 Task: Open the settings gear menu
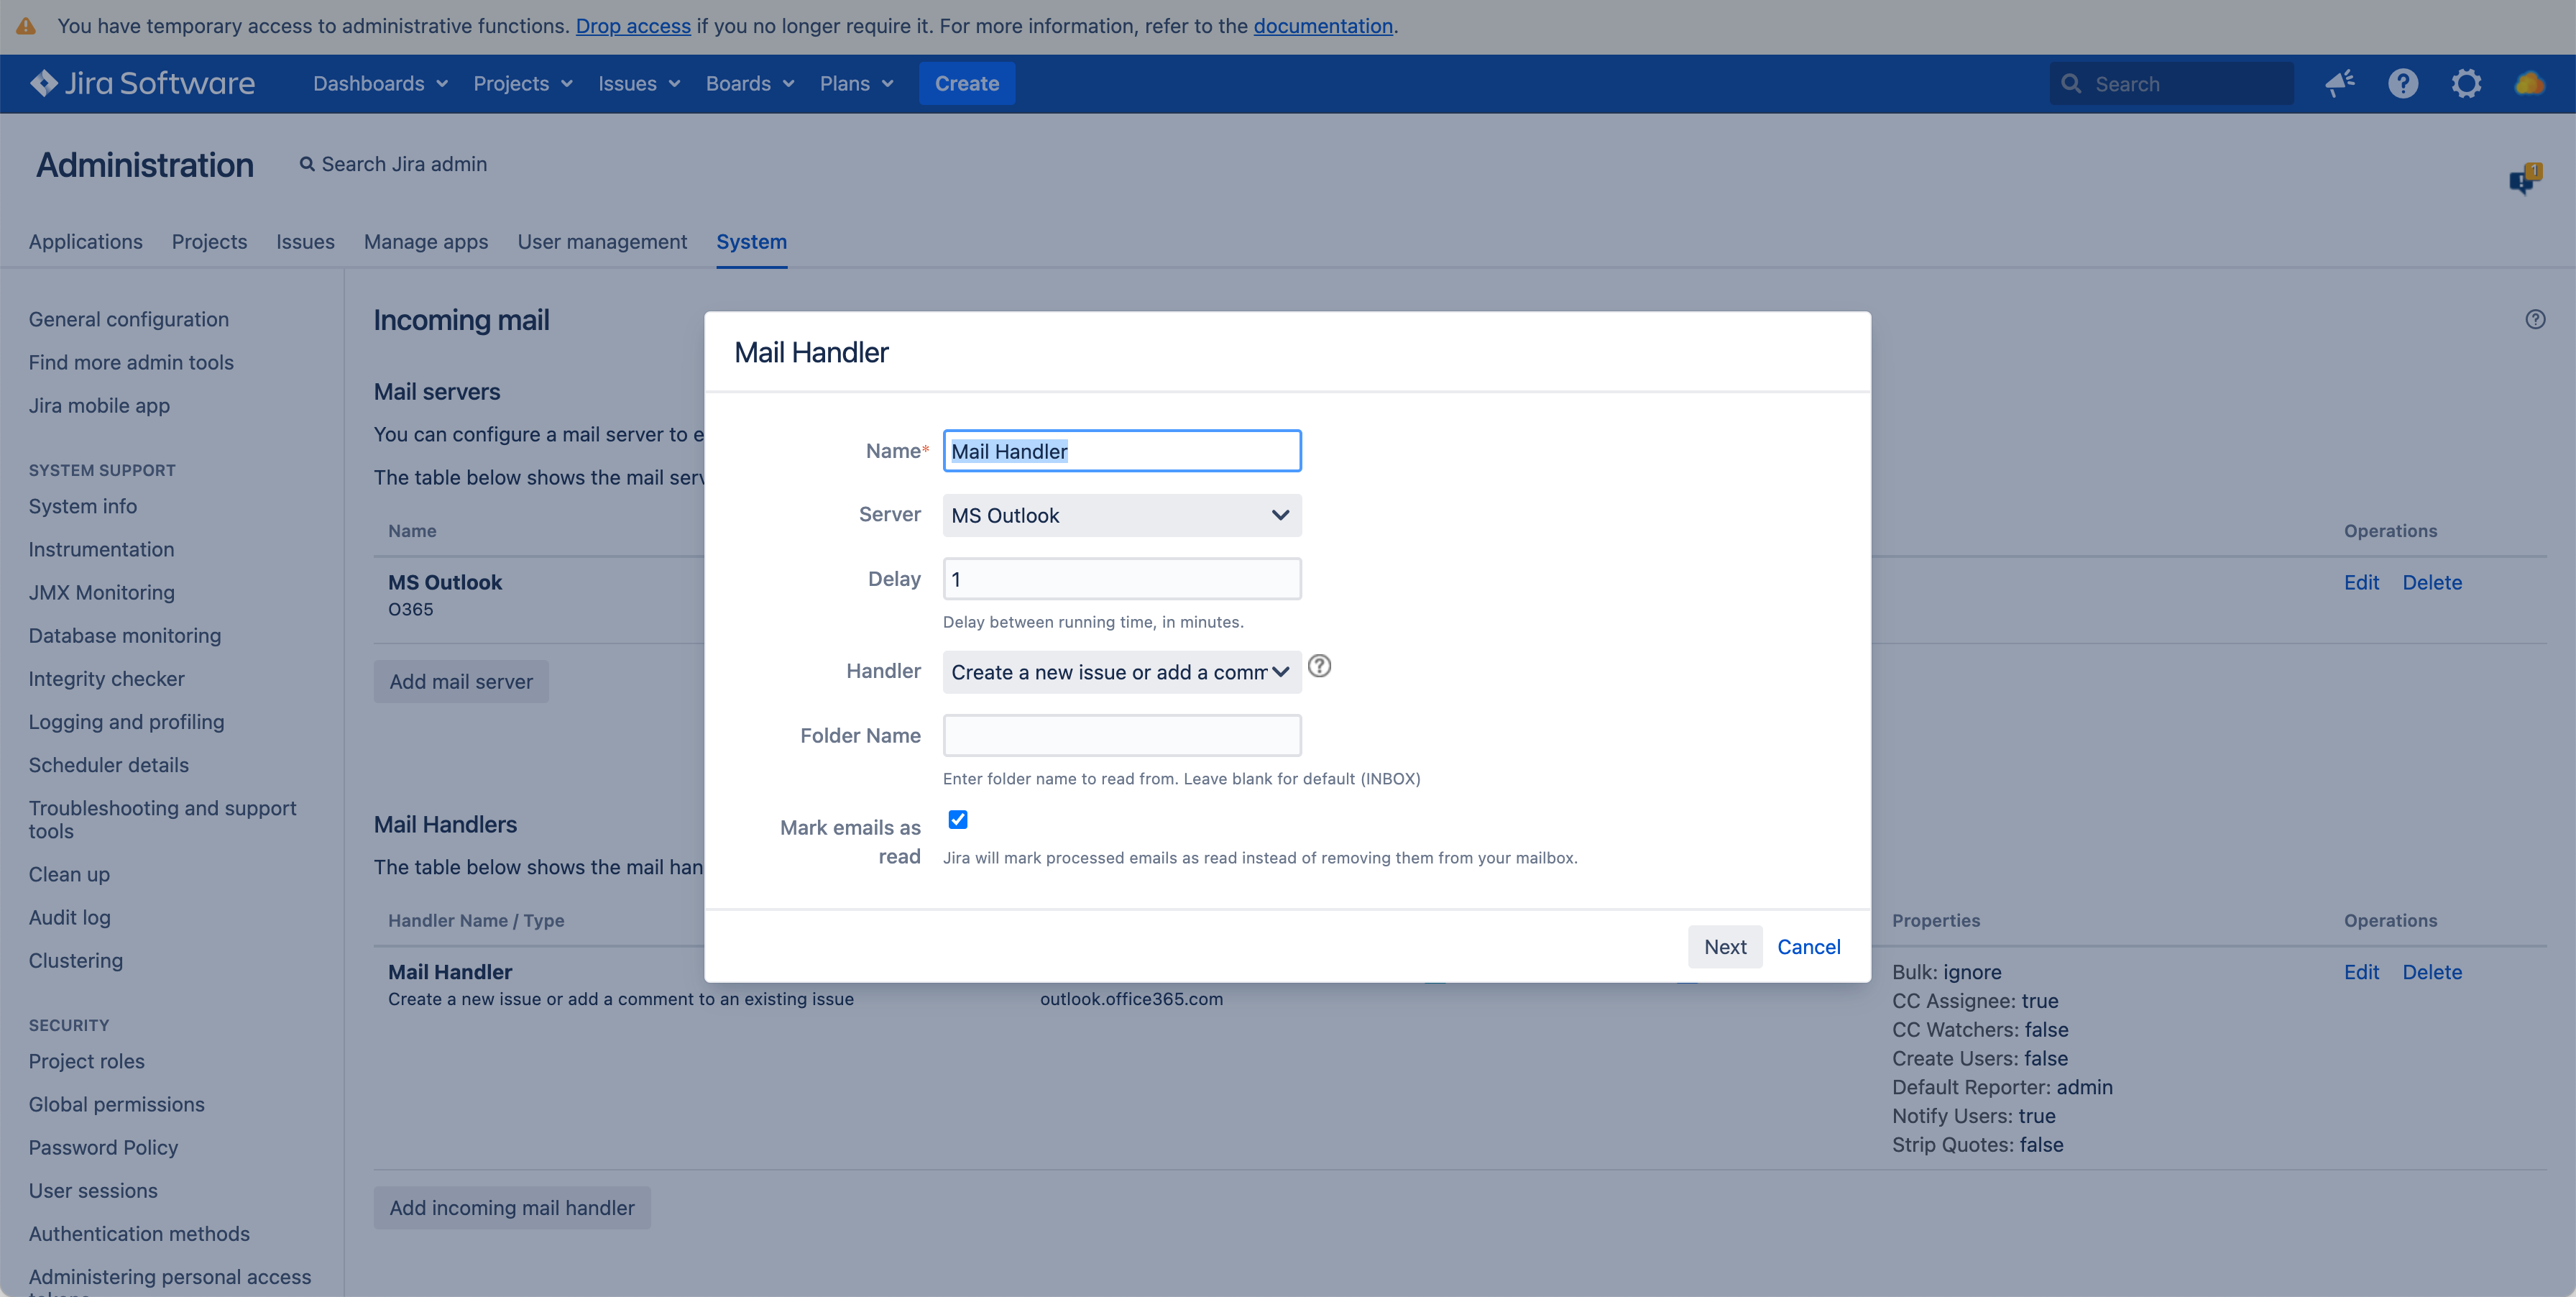[x=2466, y=84]
